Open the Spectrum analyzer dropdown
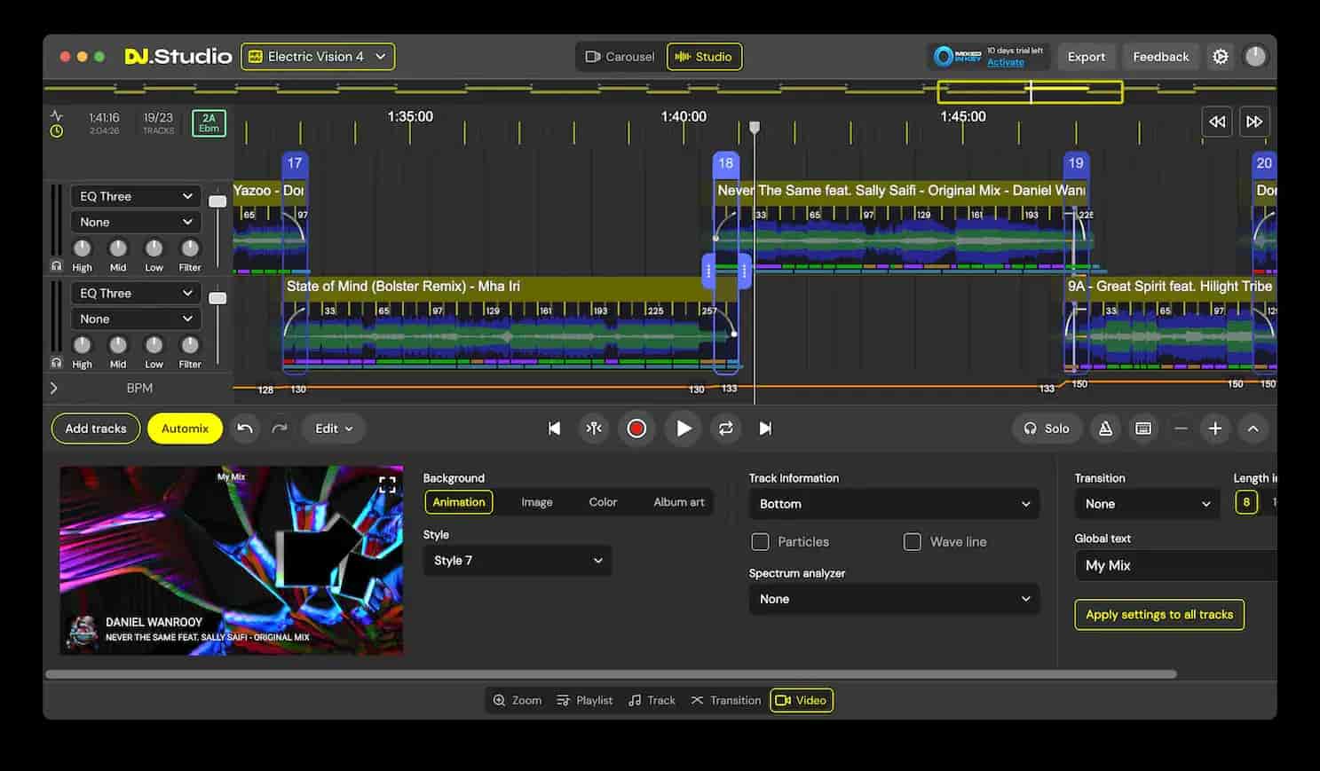This screenshot has width=1320, height=771. [893, 599]
